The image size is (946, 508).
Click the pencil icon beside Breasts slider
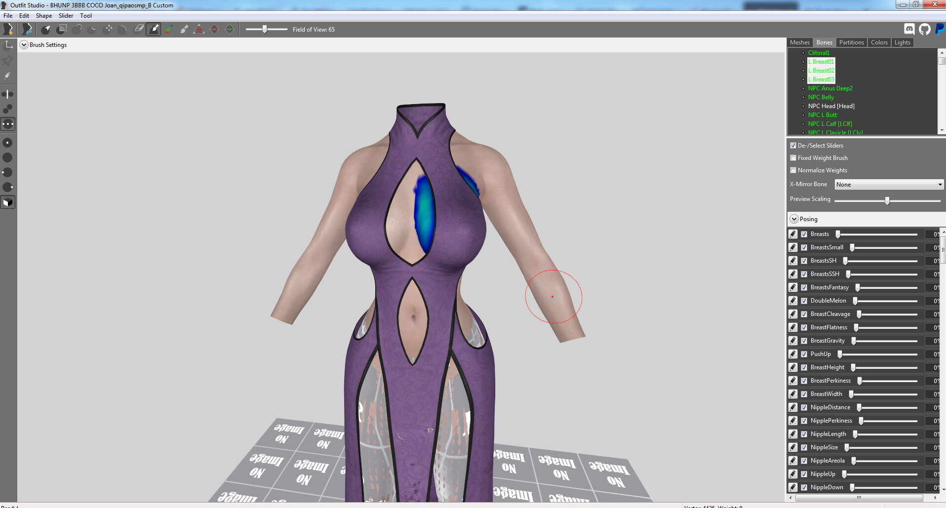(x=793, y=234)
